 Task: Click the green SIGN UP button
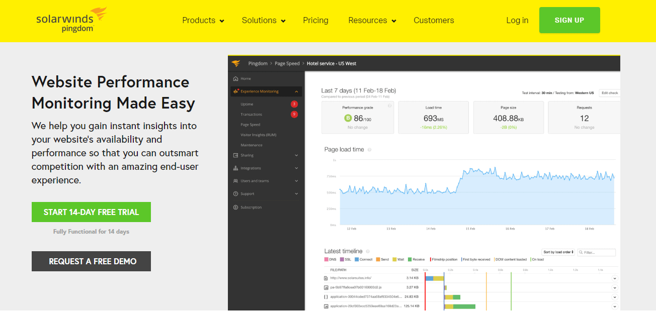point(569,20)
